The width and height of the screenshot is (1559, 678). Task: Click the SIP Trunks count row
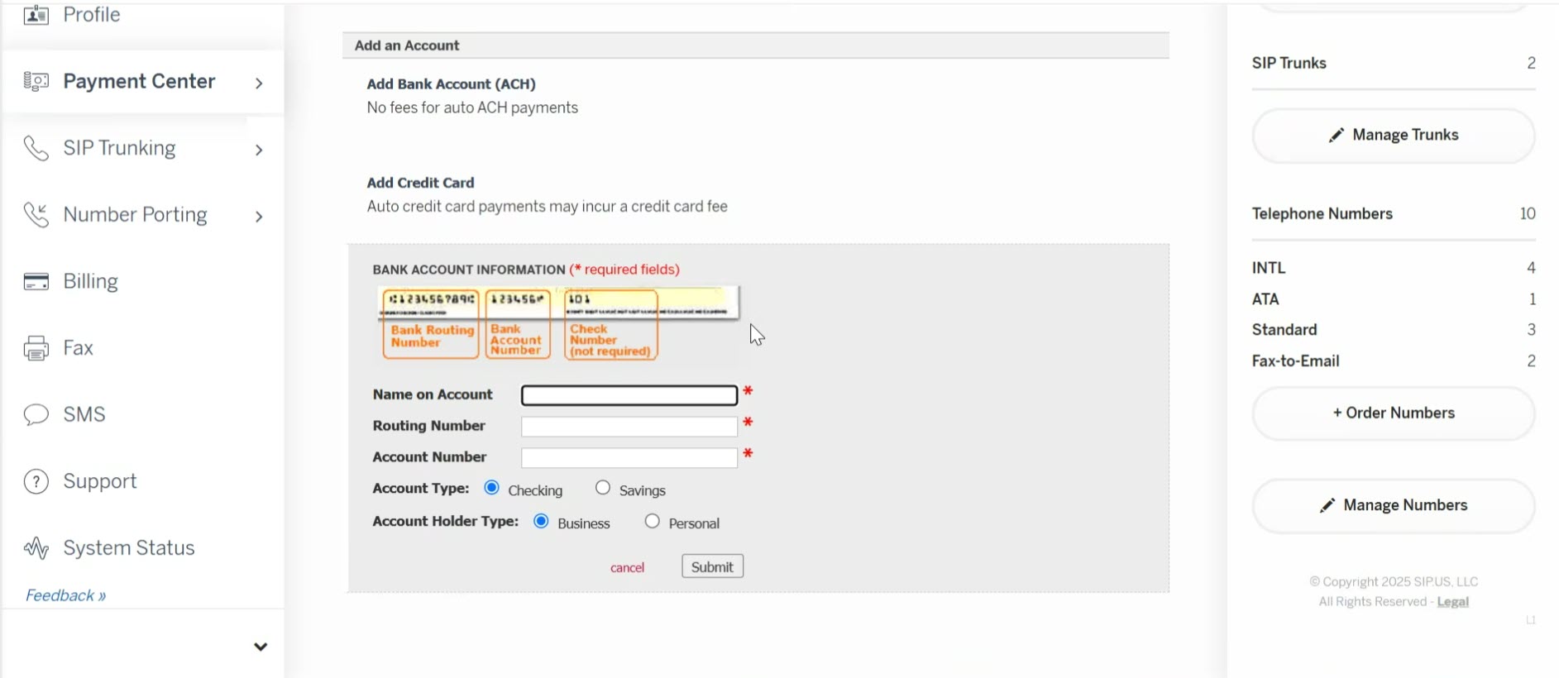click(x=1394, y=64)
